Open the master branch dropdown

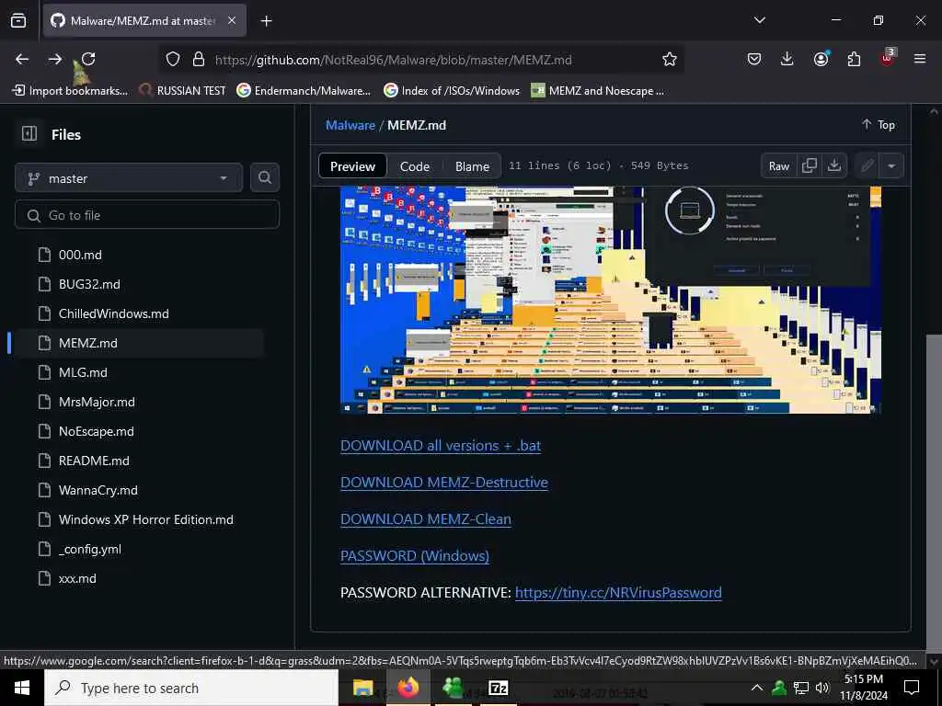[x=129, y=178]
